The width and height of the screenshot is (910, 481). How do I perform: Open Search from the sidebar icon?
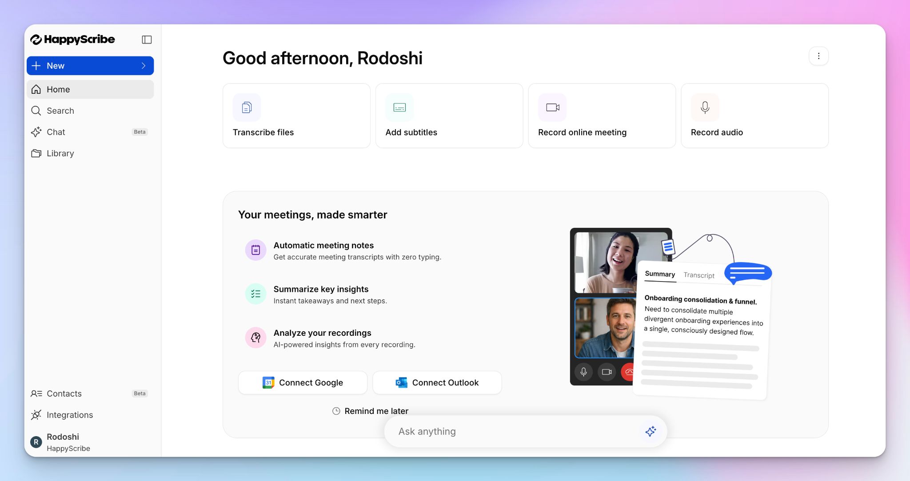coord(36,111)
